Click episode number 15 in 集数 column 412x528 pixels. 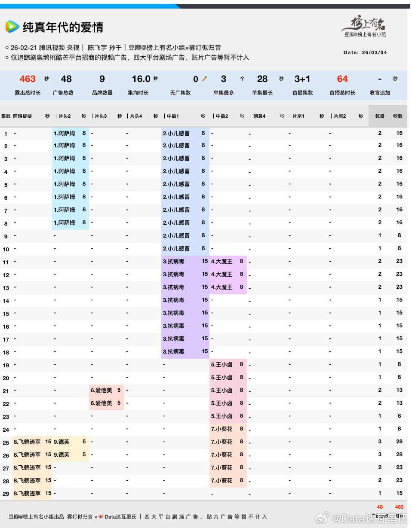tap(6, 314)
